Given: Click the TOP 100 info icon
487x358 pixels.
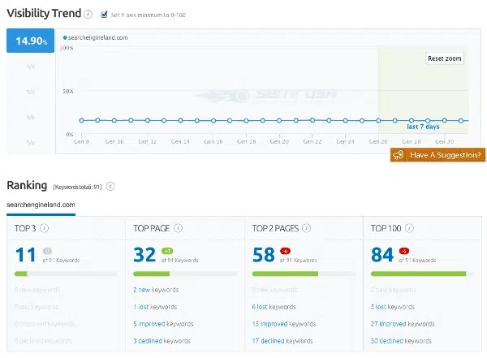Looking at the screenshot, I should [409, 228].
